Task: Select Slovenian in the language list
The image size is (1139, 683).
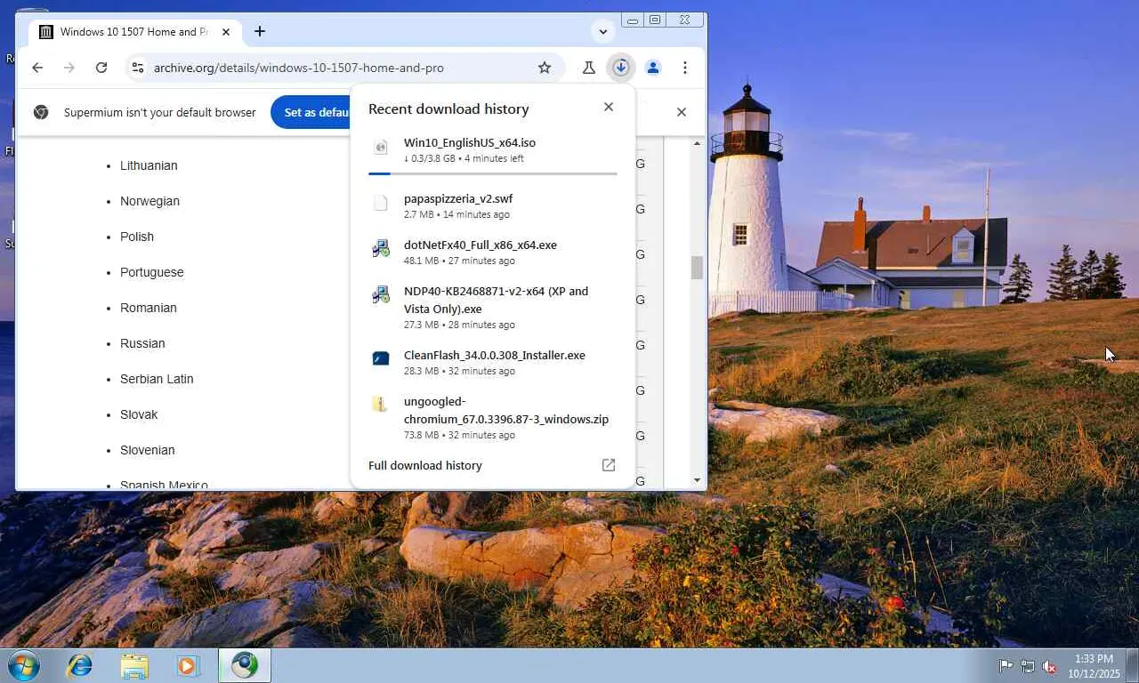Action: [x=148, y=450]
